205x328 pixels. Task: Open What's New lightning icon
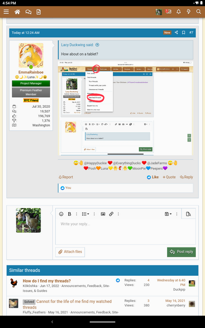189,12
